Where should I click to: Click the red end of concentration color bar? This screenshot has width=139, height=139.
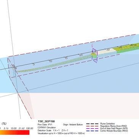point(27,133)
